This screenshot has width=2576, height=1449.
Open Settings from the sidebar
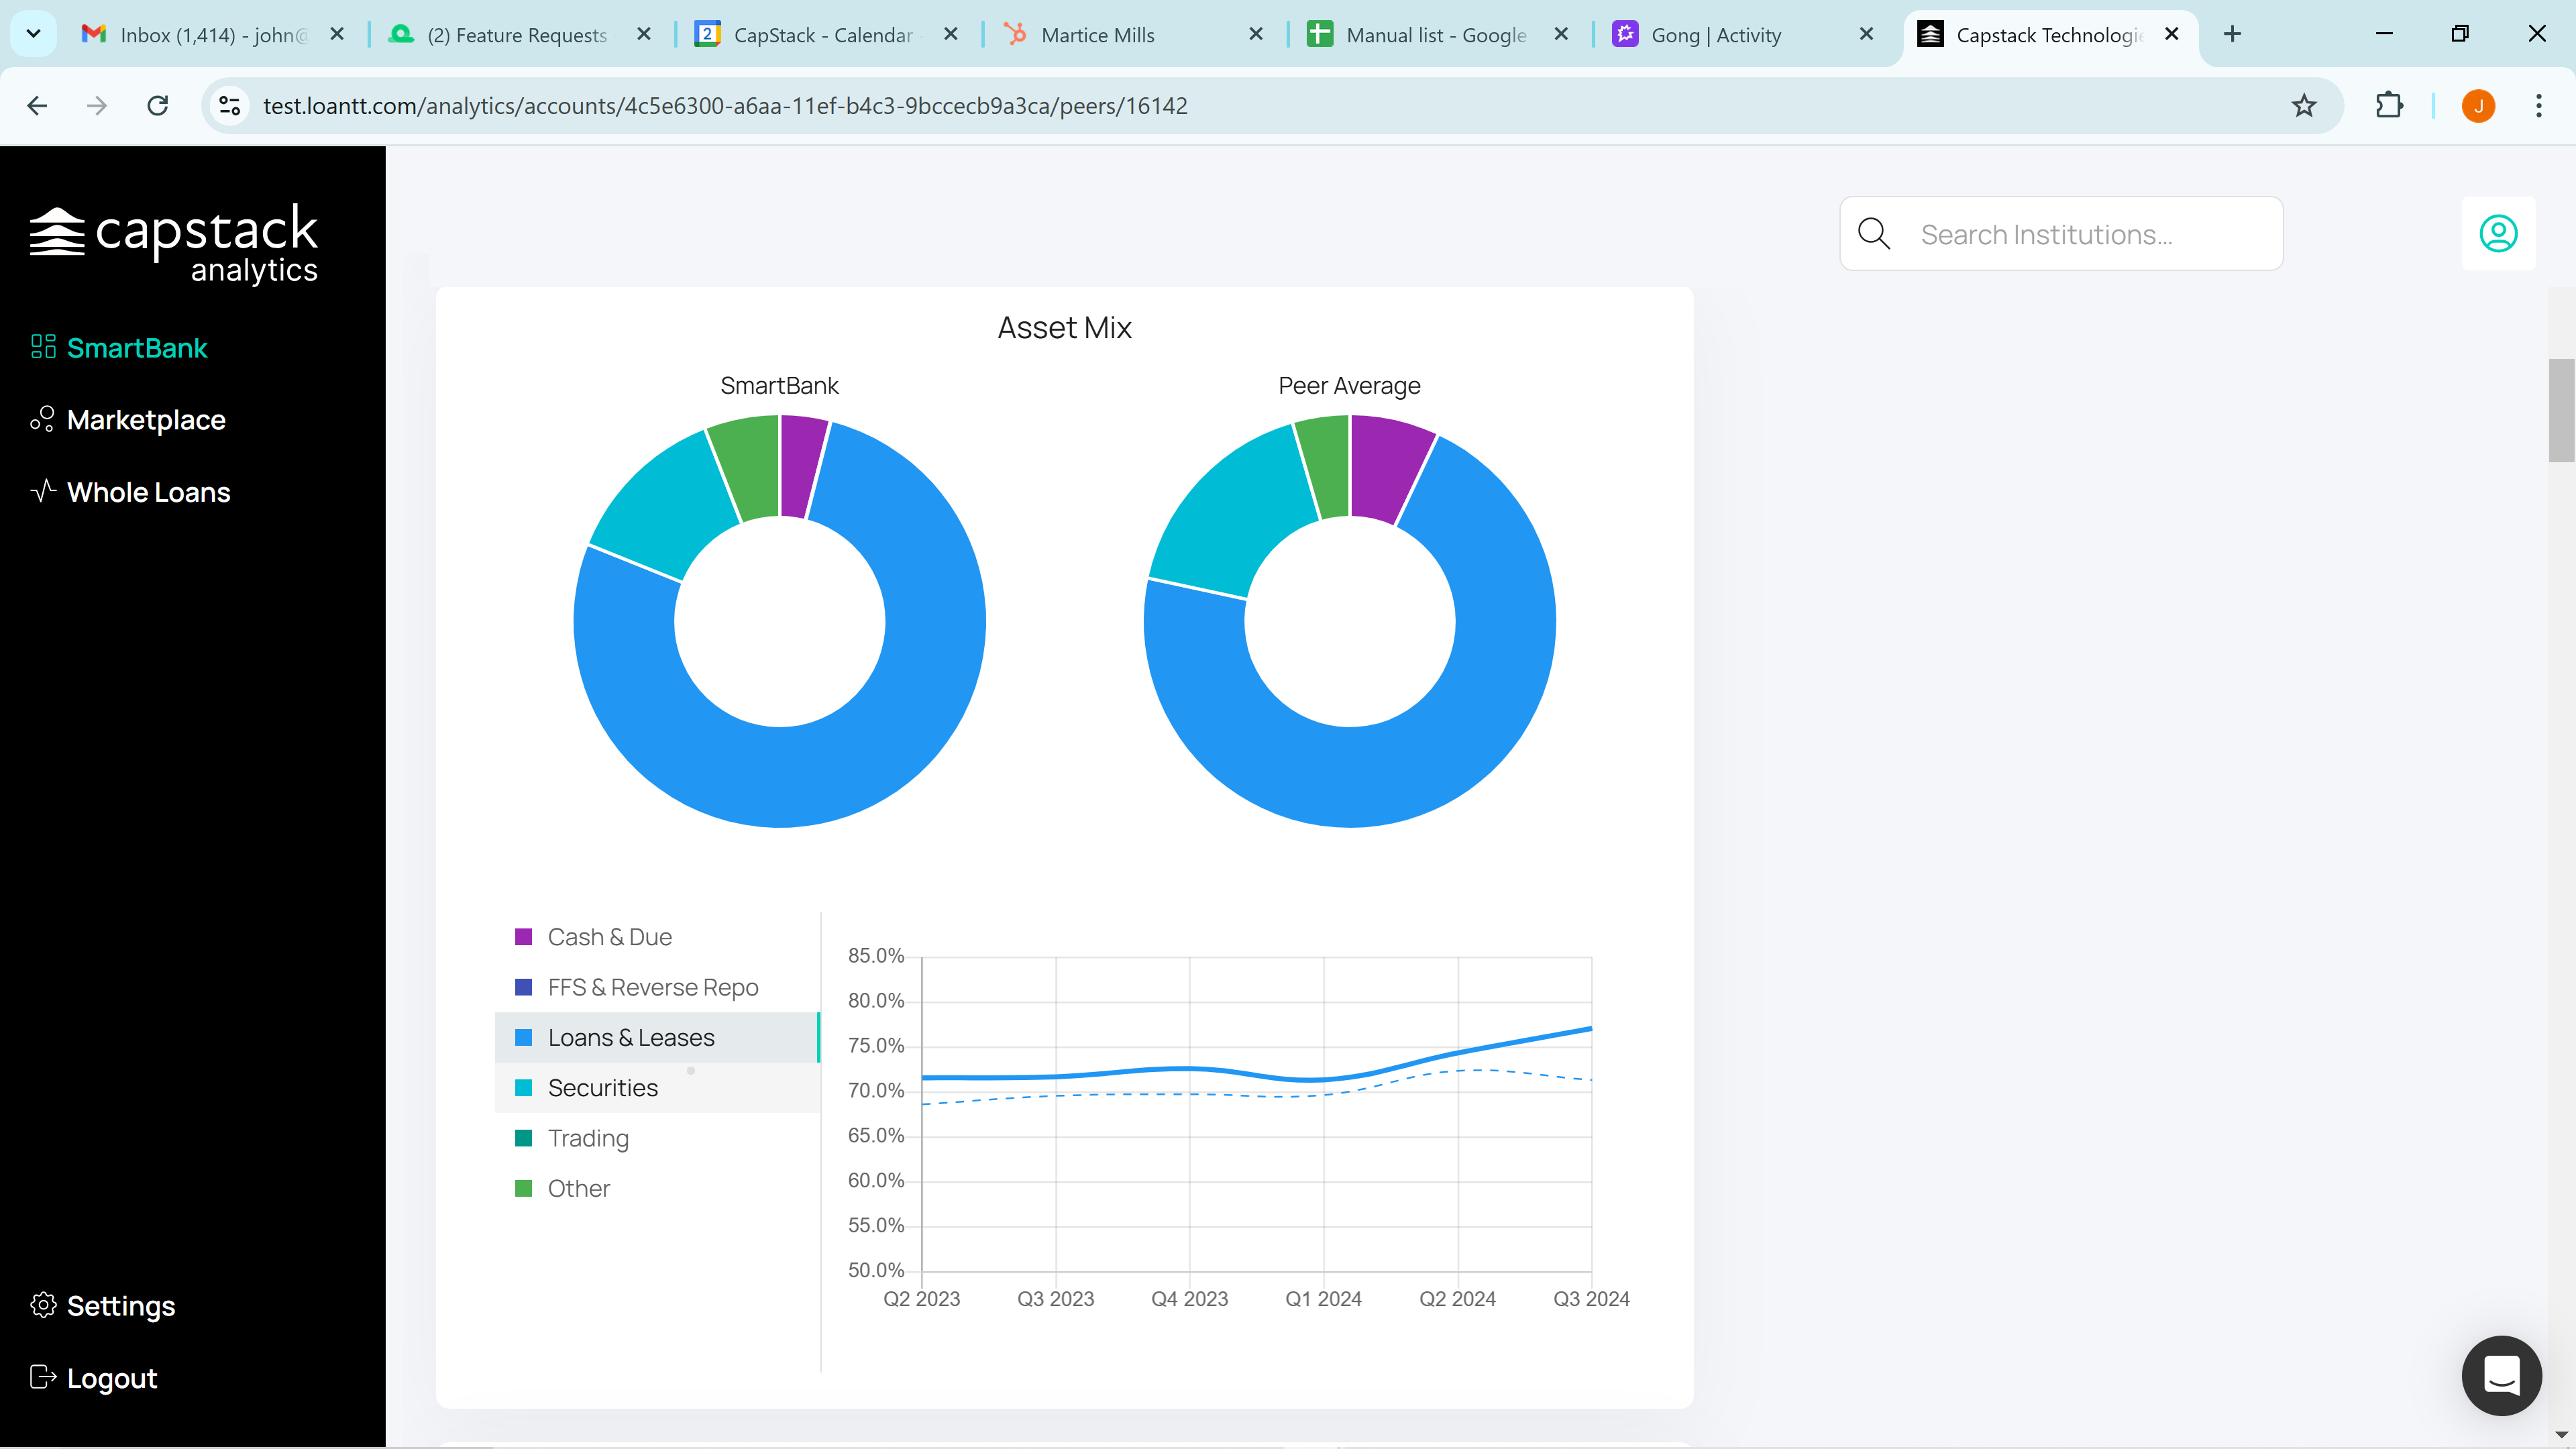[102, 1306]
